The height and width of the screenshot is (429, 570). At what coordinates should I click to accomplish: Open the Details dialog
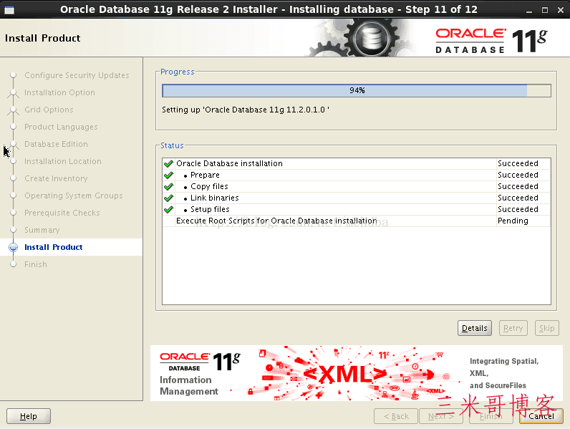pos(474,328)
